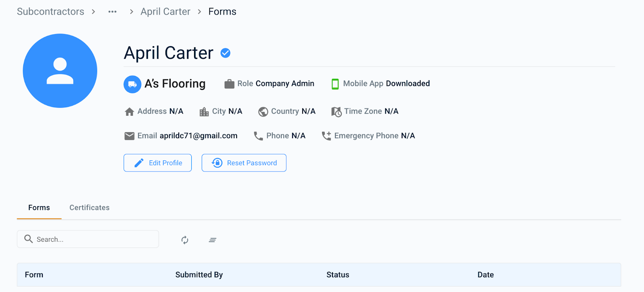Click the Edit Profile button

(157, 163)
